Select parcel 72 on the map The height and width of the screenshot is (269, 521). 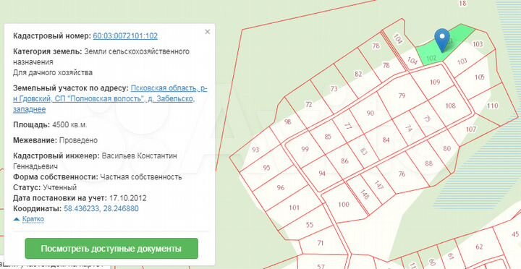pos(309,105)
